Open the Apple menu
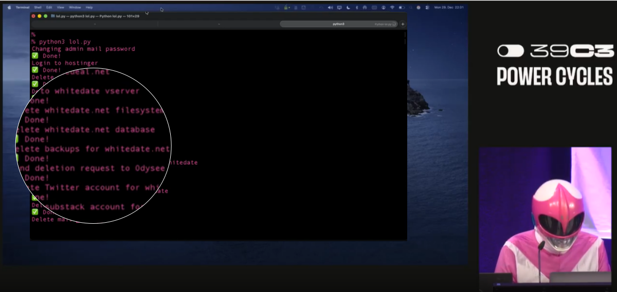The image size is (617, 292). point(9,8)
